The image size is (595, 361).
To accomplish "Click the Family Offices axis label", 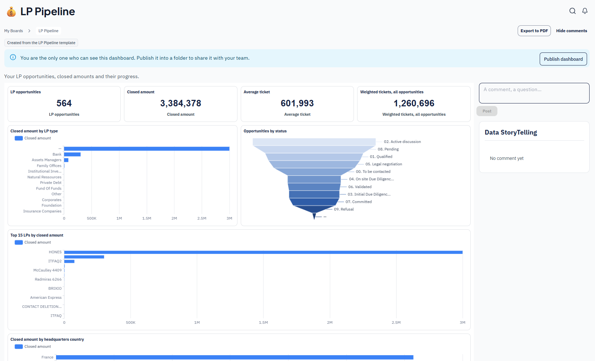I will click(x=49, y=166).
